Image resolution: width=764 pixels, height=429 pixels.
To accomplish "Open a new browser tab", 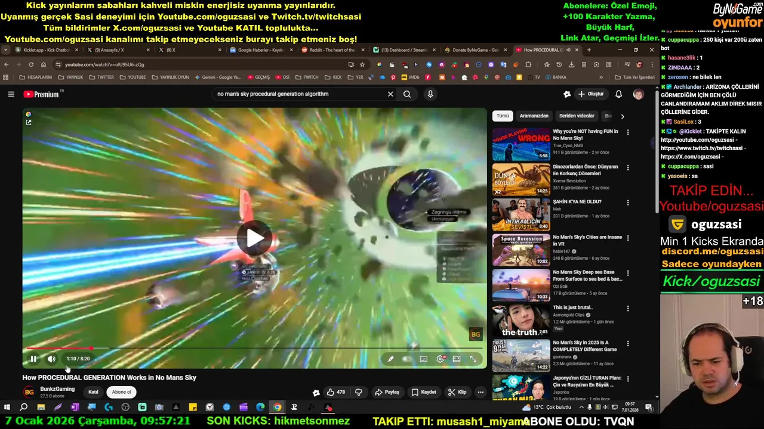I will coord(589,50).
